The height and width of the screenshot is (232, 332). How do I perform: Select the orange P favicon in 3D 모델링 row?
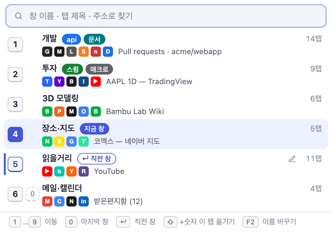click(59, 112)
